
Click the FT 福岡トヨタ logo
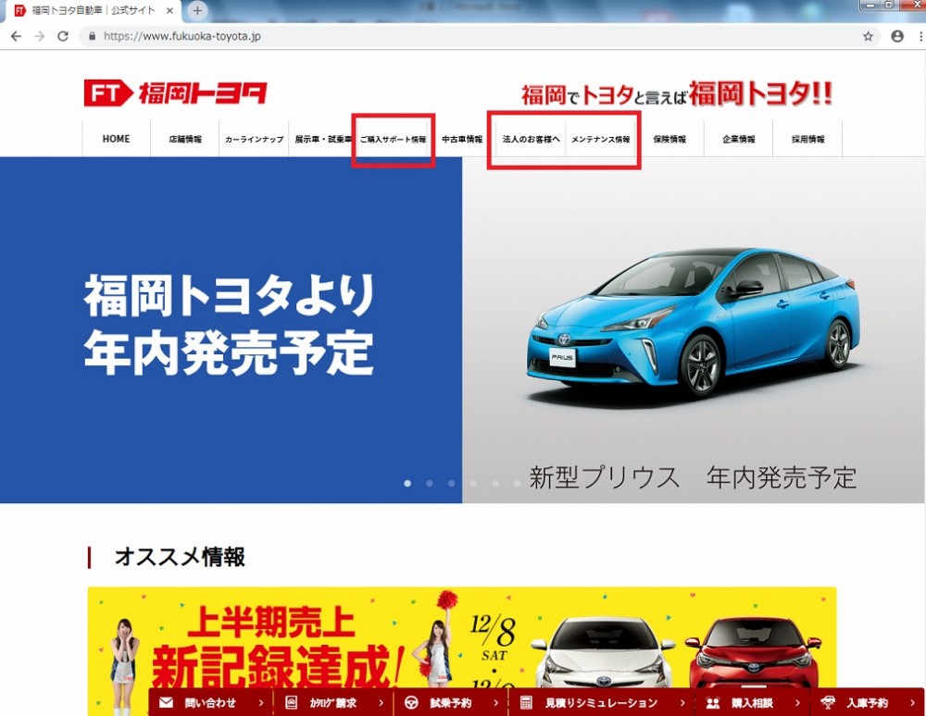click(x=175, y=93)
